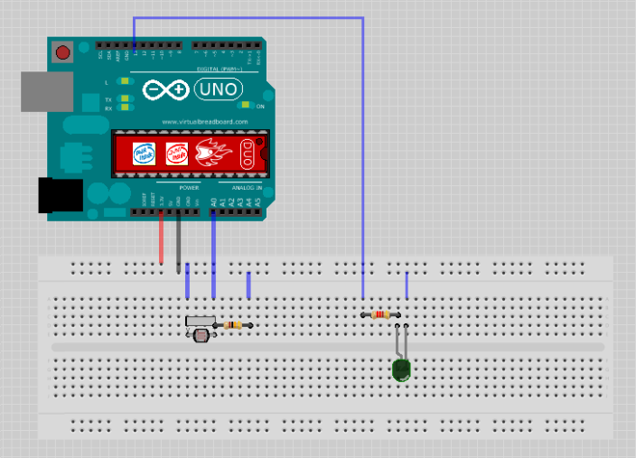Click the red ATmega chip on the board
The height and width of the screenshot is (458, 636).
click(x=191, y=154)
